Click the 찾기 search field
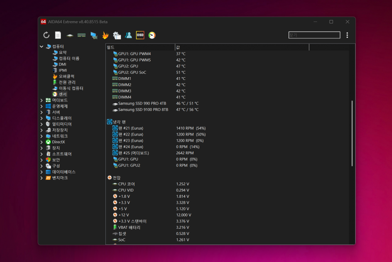This screenshot has height=262, width=392. pos(314,35)
